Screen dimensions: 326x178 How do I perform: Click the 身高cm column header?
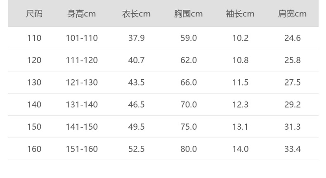coord(82,14)
